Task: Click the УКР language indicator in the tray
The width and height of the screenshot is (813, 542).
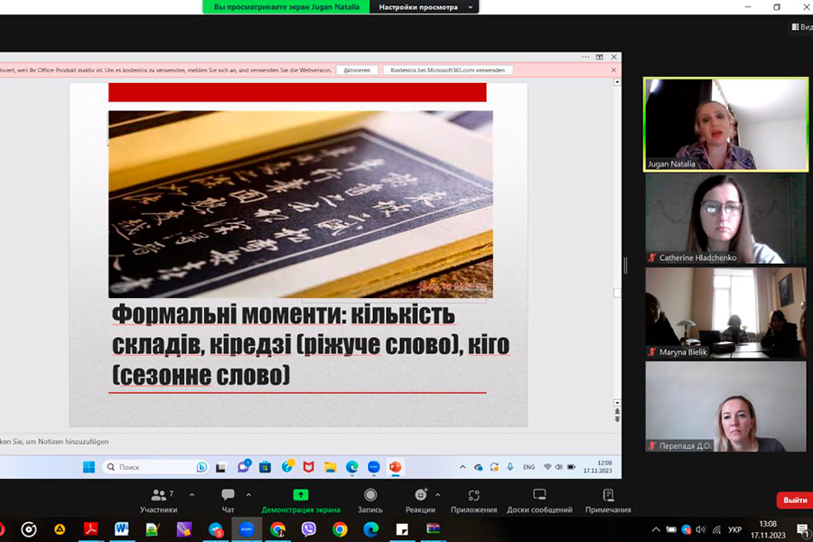Action: coord(735,529)
